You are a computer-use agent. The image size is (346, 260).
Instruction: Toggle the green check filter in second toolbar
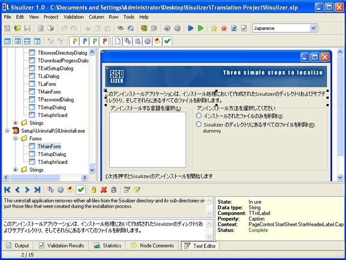pos(167,41)
